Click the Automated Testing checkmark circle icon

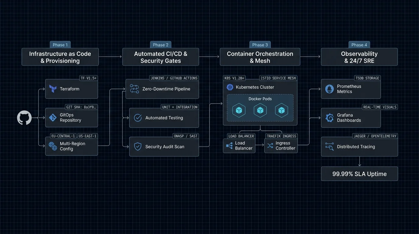138,118
